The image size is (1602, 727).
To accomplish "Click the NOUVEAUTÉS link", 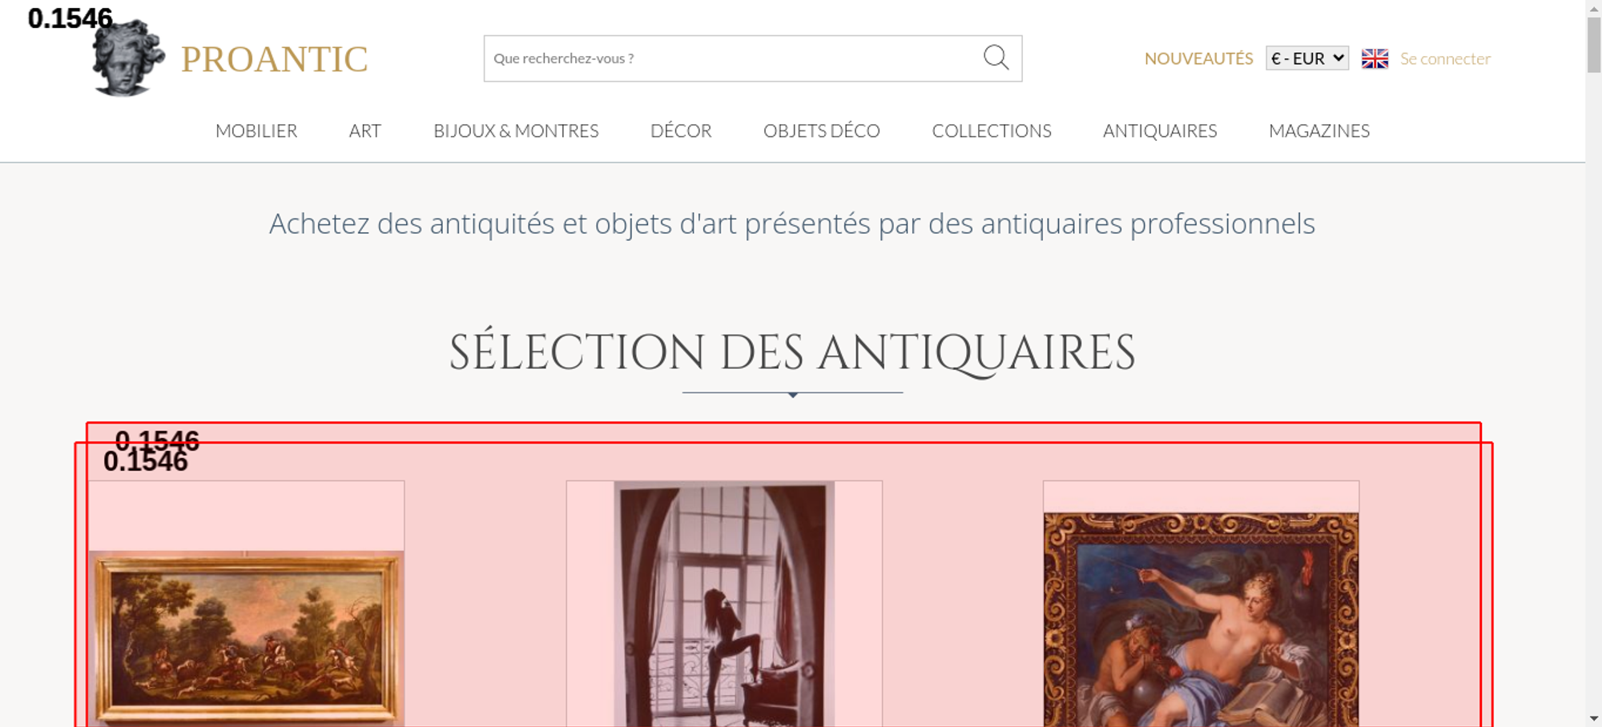I will (1198, 58).
